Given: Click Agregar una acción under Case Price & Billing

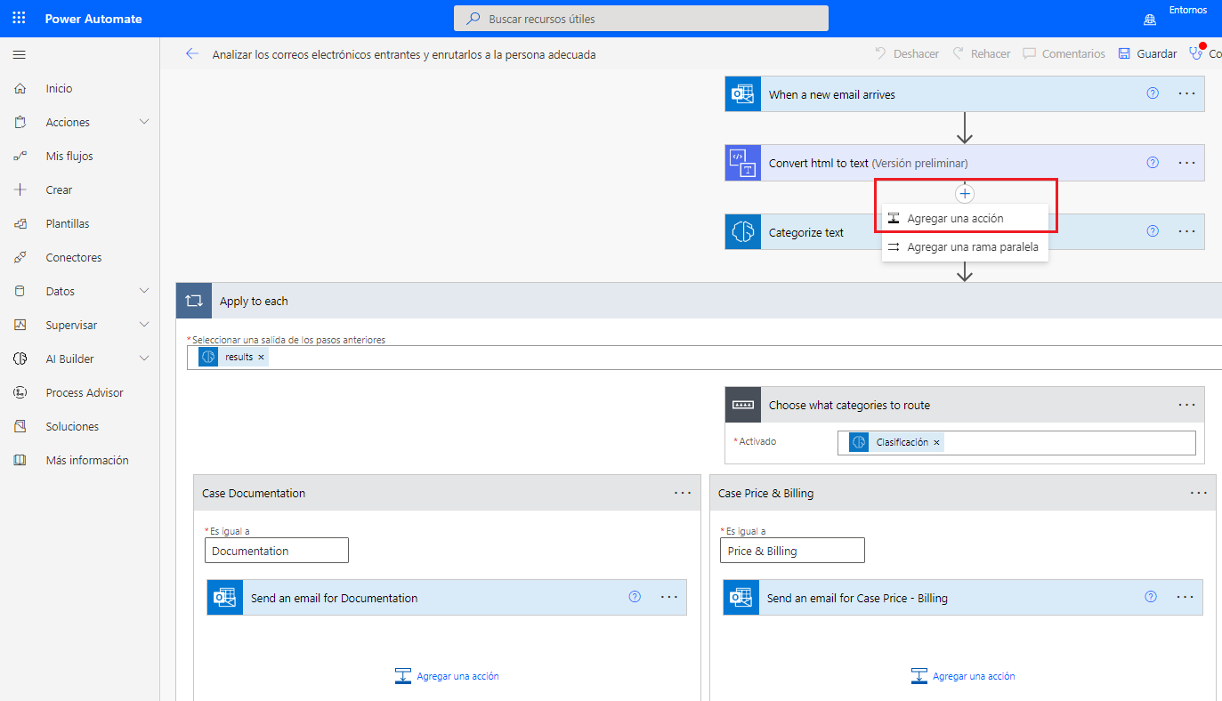Looking at the screenshot, I should click(963, 676).
